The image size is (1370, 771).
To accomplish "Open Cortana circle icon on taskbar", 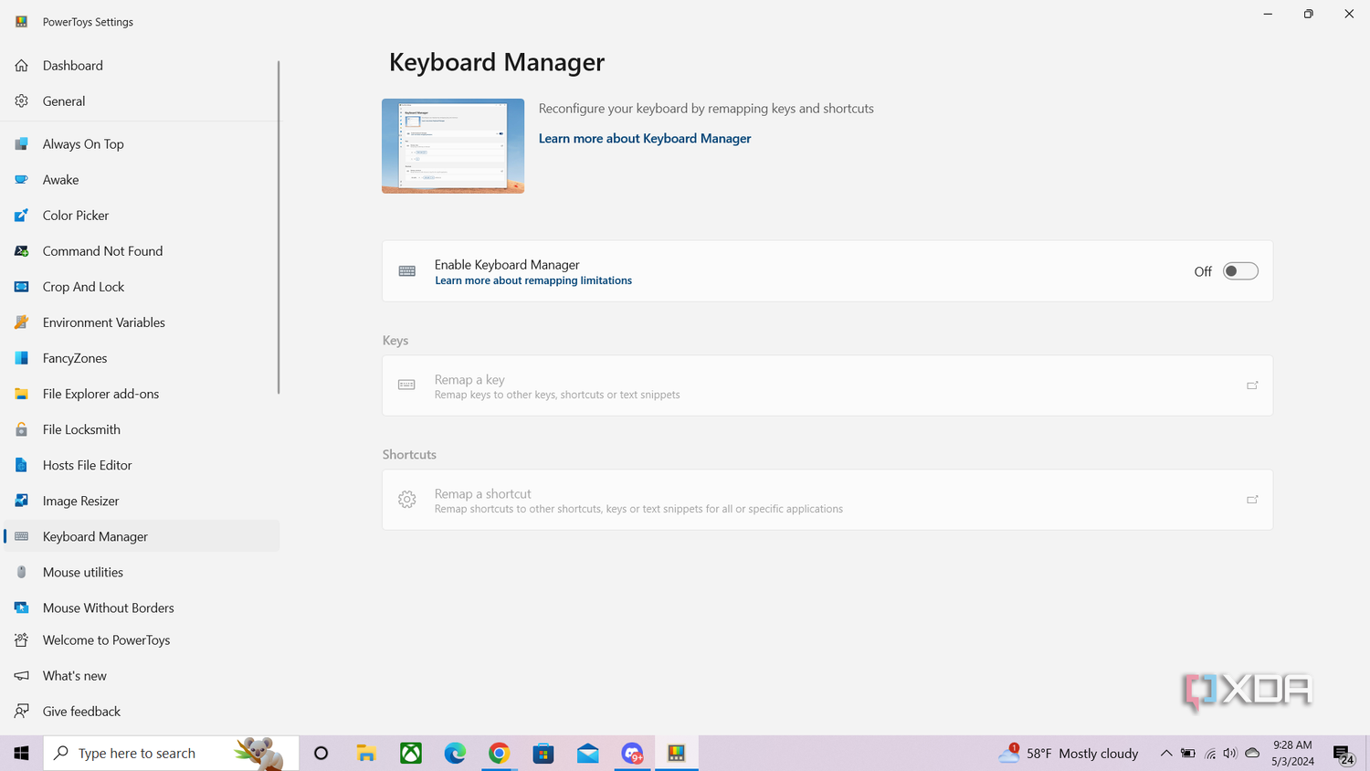I will [x=321, y=754].
